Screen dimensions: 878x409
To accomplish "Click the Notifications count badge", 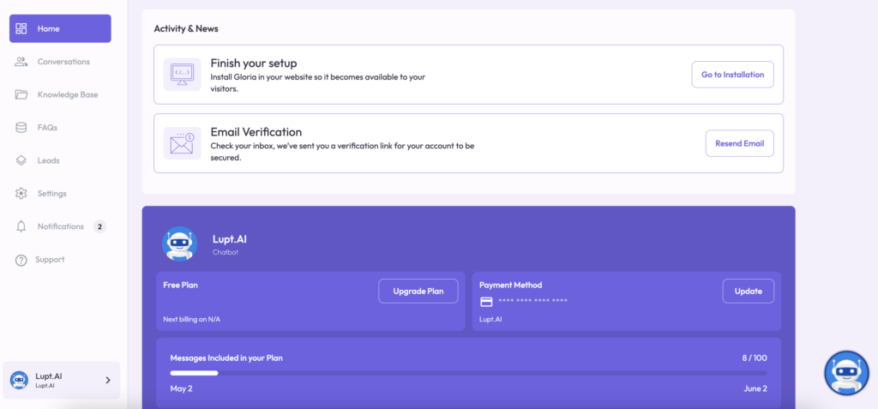I will pyautogui.click(x=99, y=226).
